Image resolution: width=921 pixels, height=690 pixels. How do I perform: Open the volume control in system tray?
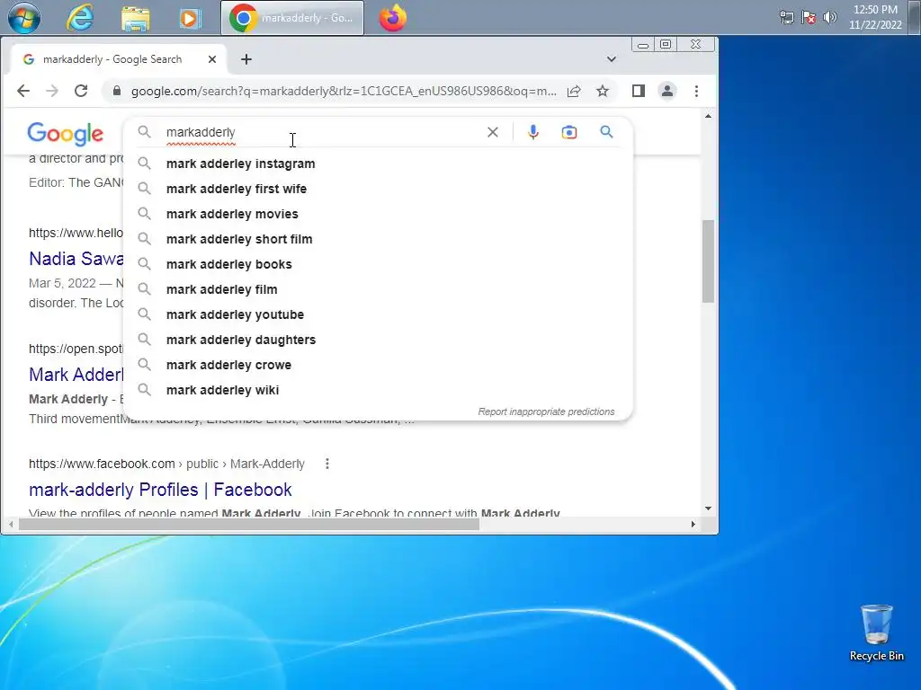pyautogui.click(x=830, y=18)
